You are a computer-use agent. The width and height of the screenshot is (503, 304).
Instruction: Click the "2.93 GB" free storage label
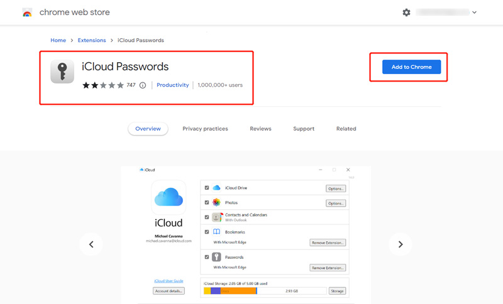(x=292, y=291)
